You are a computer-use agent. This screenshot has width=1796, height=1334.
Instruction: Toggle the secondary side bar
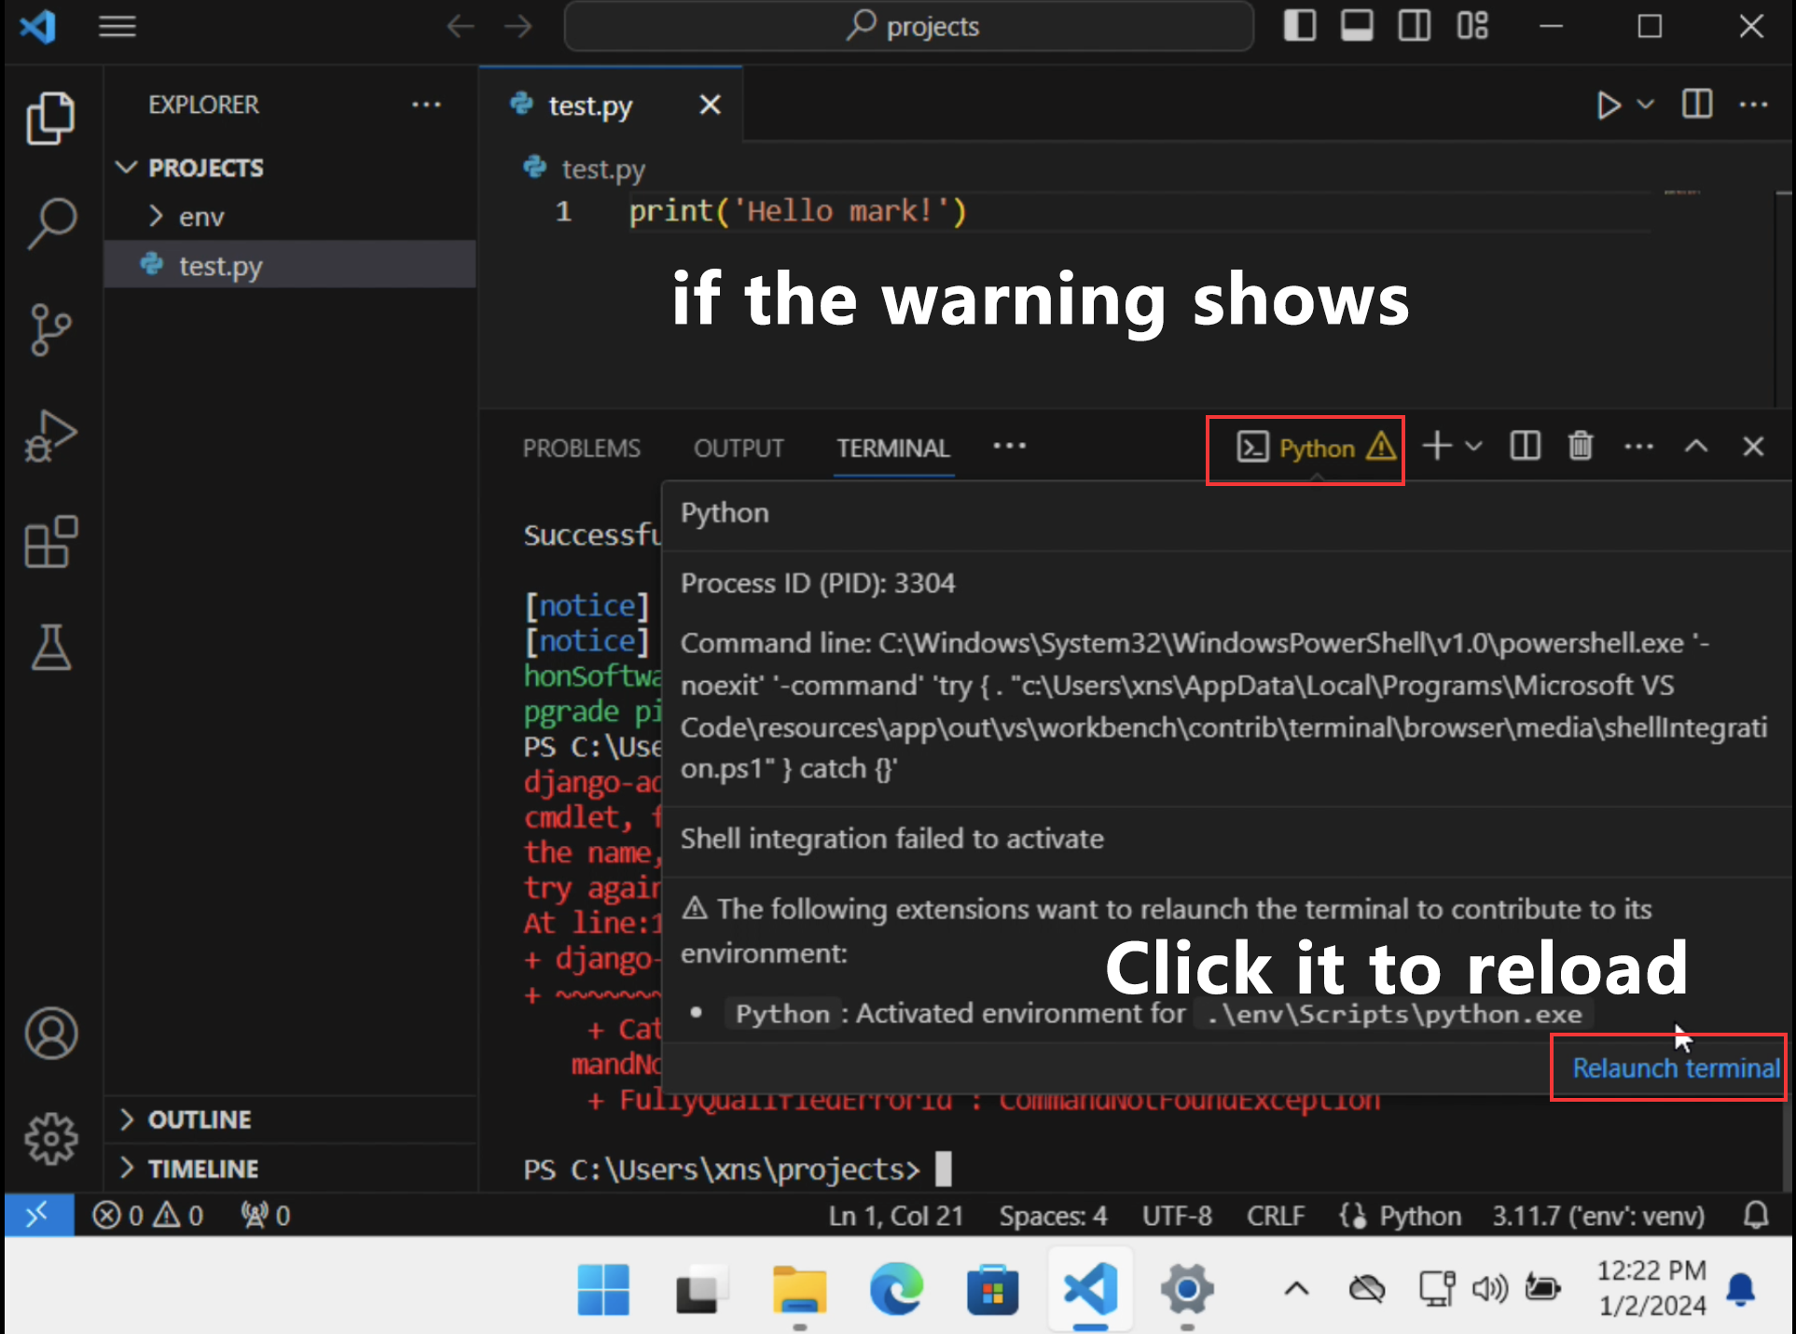pyautogui.click(x=1415, y=25)
